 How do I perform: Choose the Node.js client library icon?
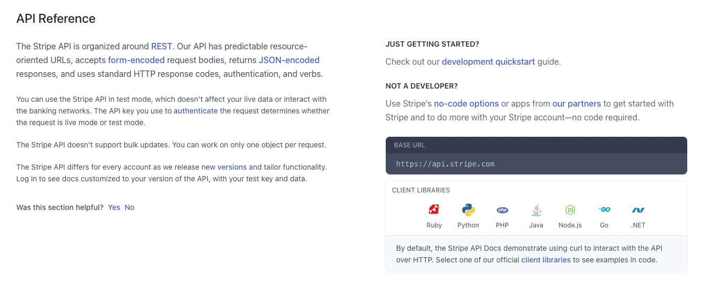570,210
